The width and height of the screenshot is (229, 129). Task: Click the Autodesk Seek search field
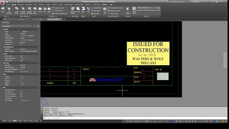[x=147, y=8]
